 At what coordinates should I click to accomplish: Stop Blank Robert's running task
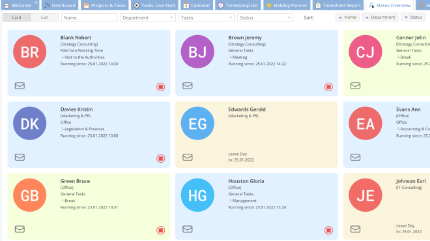[x=161, y=87]
